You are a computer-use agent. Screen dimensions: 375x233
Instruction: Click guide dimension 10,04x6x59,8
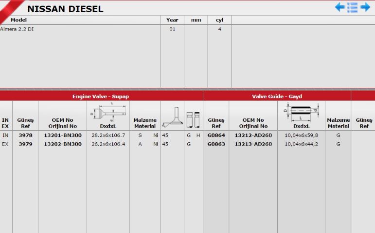pos(302,135)
